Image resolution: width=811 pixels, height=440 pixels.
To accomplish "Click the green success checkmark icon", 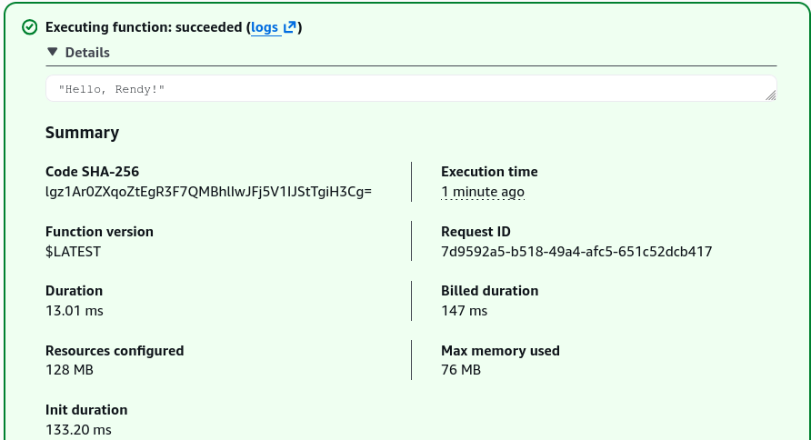I will 29,27.
